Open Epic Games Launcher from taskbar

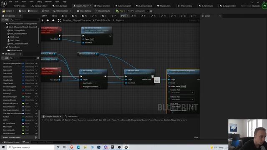click(x=112, y=147)
